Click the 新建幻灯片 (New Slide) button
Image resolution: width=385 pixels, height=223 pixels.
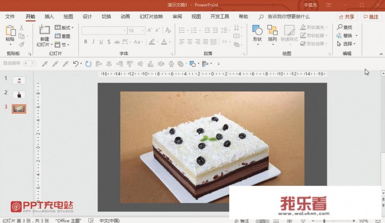(45, 36)
